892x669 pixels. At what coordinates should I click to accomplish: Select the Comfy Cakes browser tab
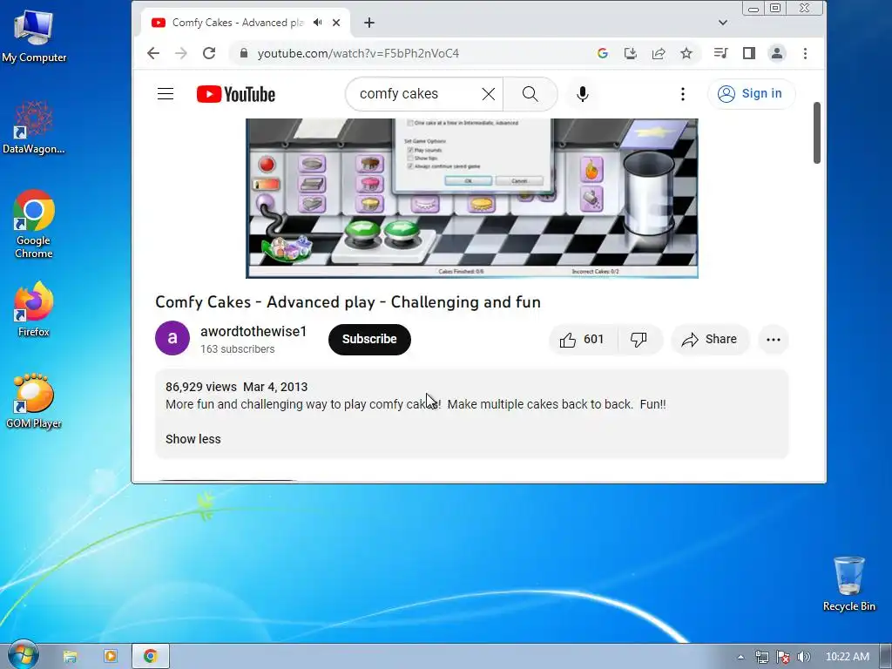click(x=238, y=23)
